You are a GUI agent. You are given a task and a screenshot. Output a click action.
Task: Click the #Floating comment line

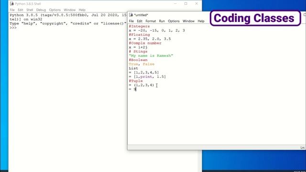tap(139, 35)
